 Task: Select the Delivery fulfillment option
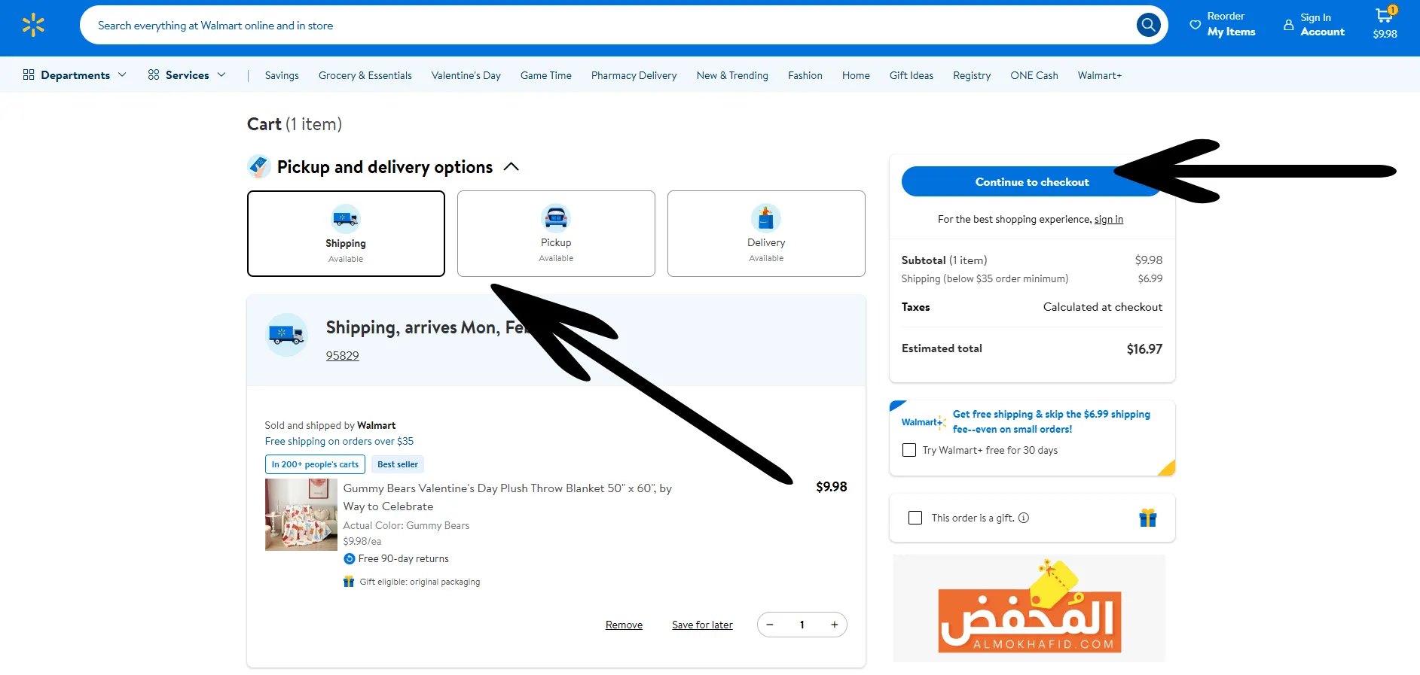pyautogui.click(x=766, y=233)
